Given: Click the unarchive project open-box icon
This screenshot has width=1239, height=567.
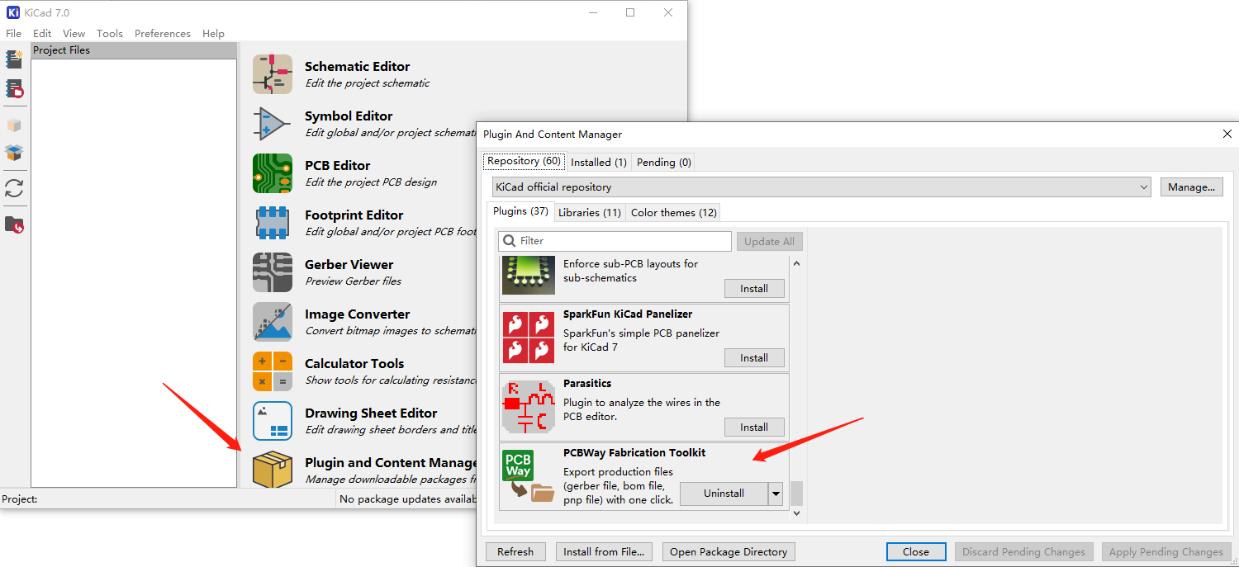Looking at the screenshot, I should click(14, 153).
